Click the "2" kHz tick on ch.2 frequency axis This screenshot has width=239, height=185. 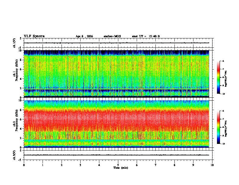point(21,138)
